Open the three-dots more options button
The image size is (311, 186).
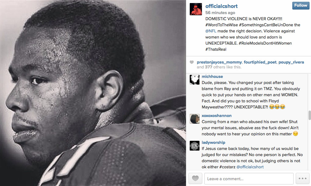pyautogui.click(x=302, y=178)
